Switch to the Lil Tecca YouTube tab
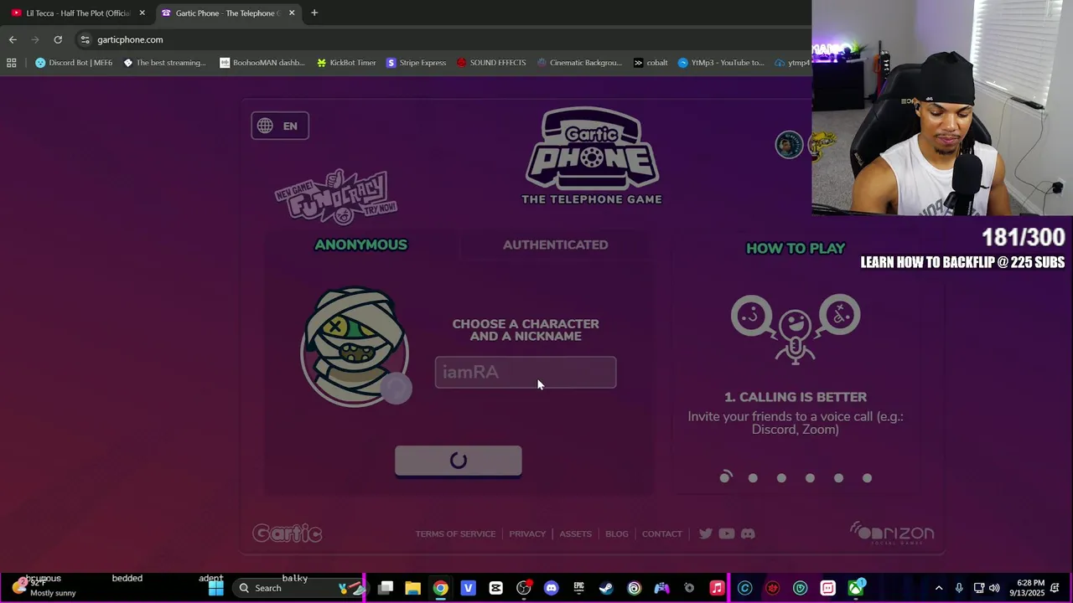Image resolution: width=1073 pixels, height=603 pixels. click(77, 13)
